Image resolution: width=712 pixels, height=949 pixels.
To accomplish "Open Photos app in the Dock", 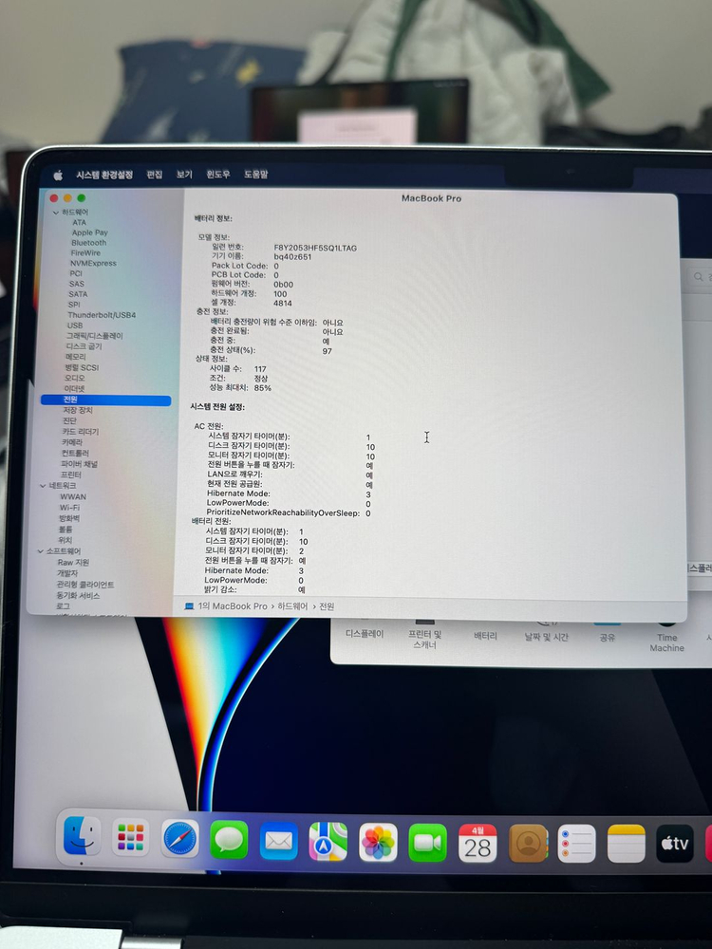I will [378, 842].
